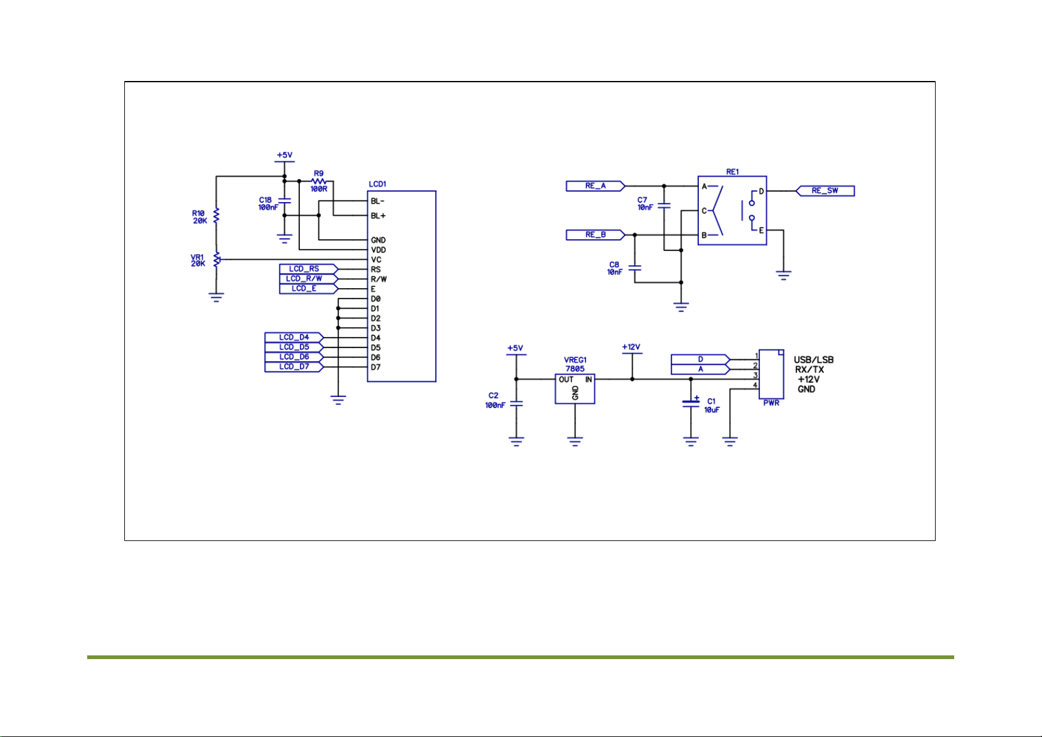Select the C1 10uF electrolytic capacitor
The width and height of the screenshot is (1042, 737).
coord(691,403)
